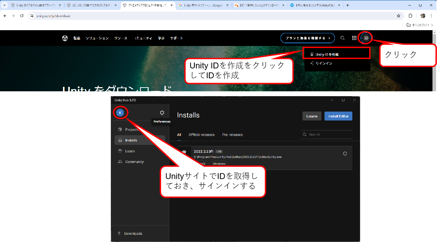437x242 pixels.
Task: Click the address bar URL unity.com/ja/download
Action: click(53, 16)
